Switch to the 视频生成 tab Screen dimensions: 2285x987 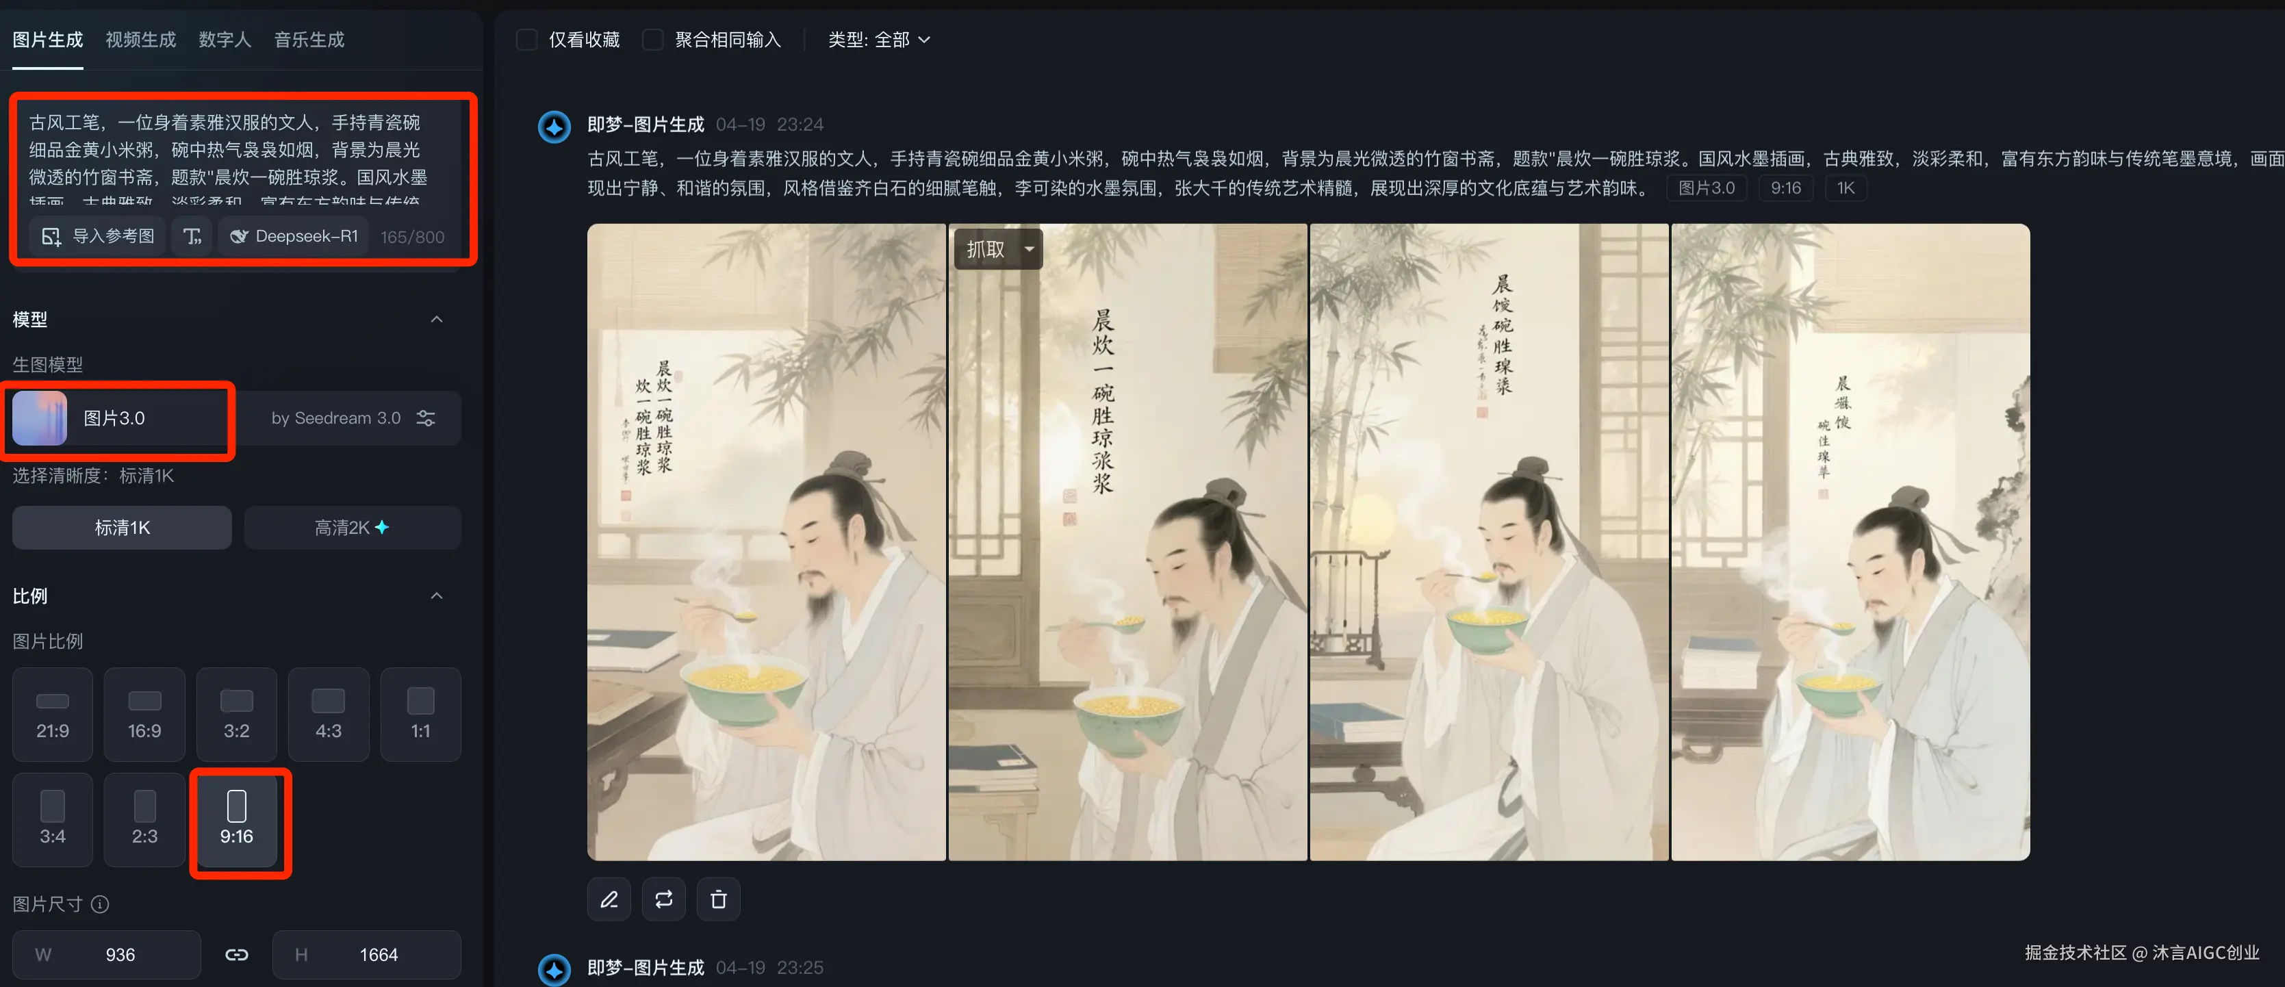[140, 39]
